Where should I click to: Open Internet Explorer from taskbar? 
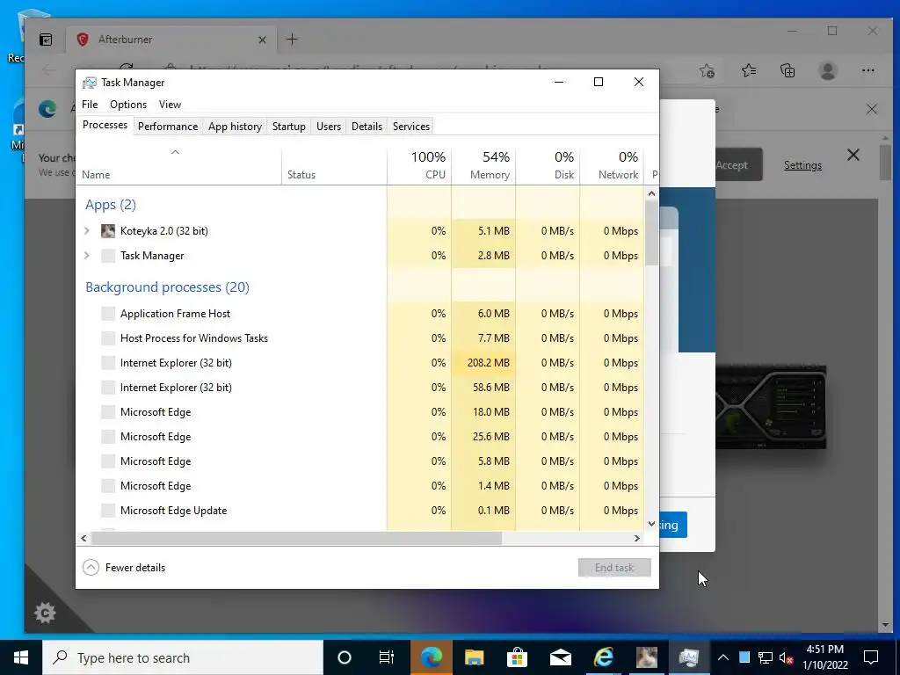click(x=603, y=657)
